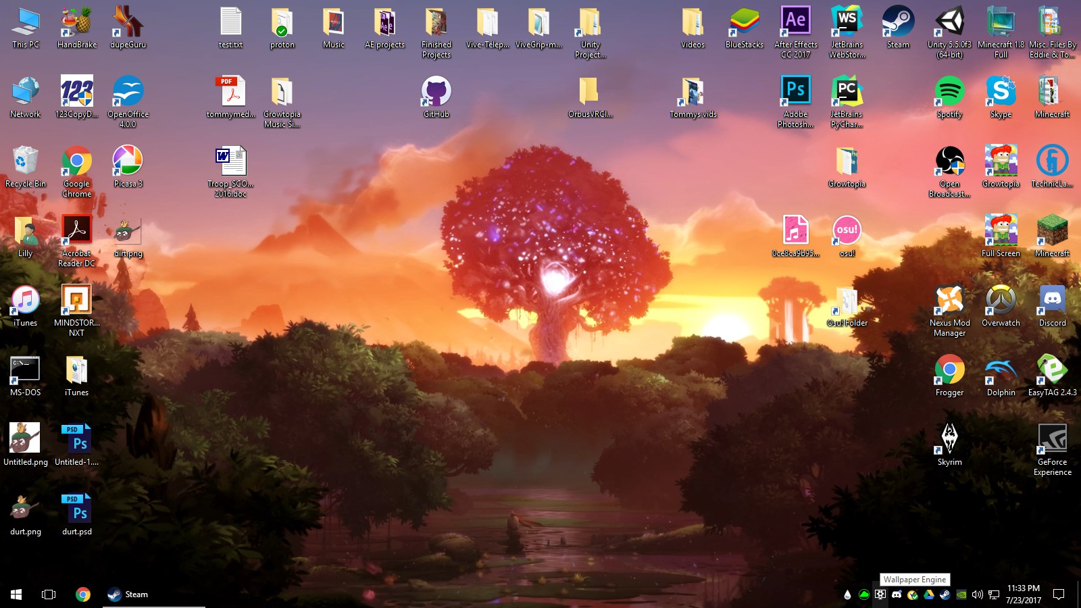Click the osu! game shortcut
Viewport: 1081px width, 608px height.
click(x=847, y=236)
